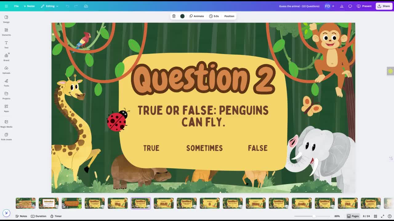
Task: Open the dark green background color swatch
Action: tap(182, 16)
